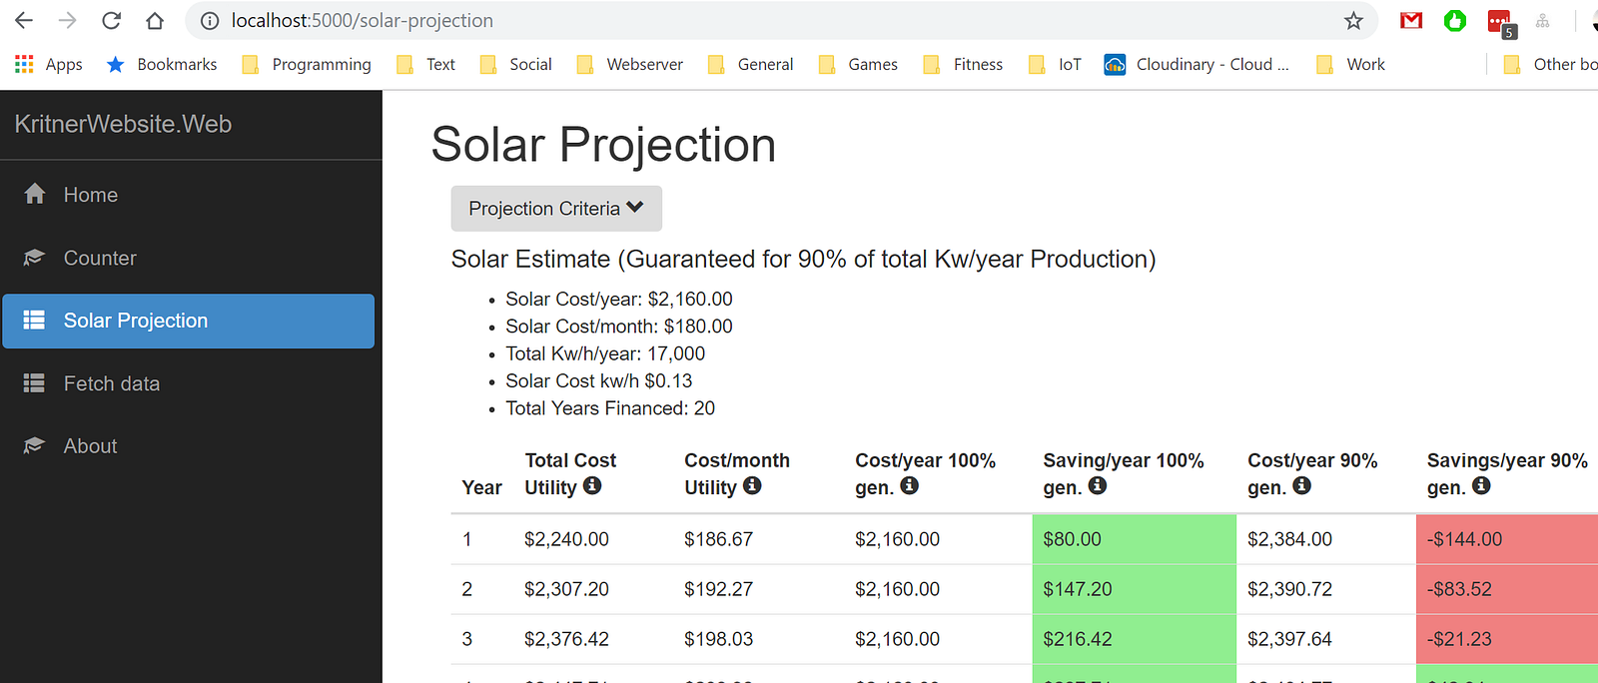Navigate to Home in the sidebar
The width and height of the screenshot is (1598, 683).
[x=90, y=195]
